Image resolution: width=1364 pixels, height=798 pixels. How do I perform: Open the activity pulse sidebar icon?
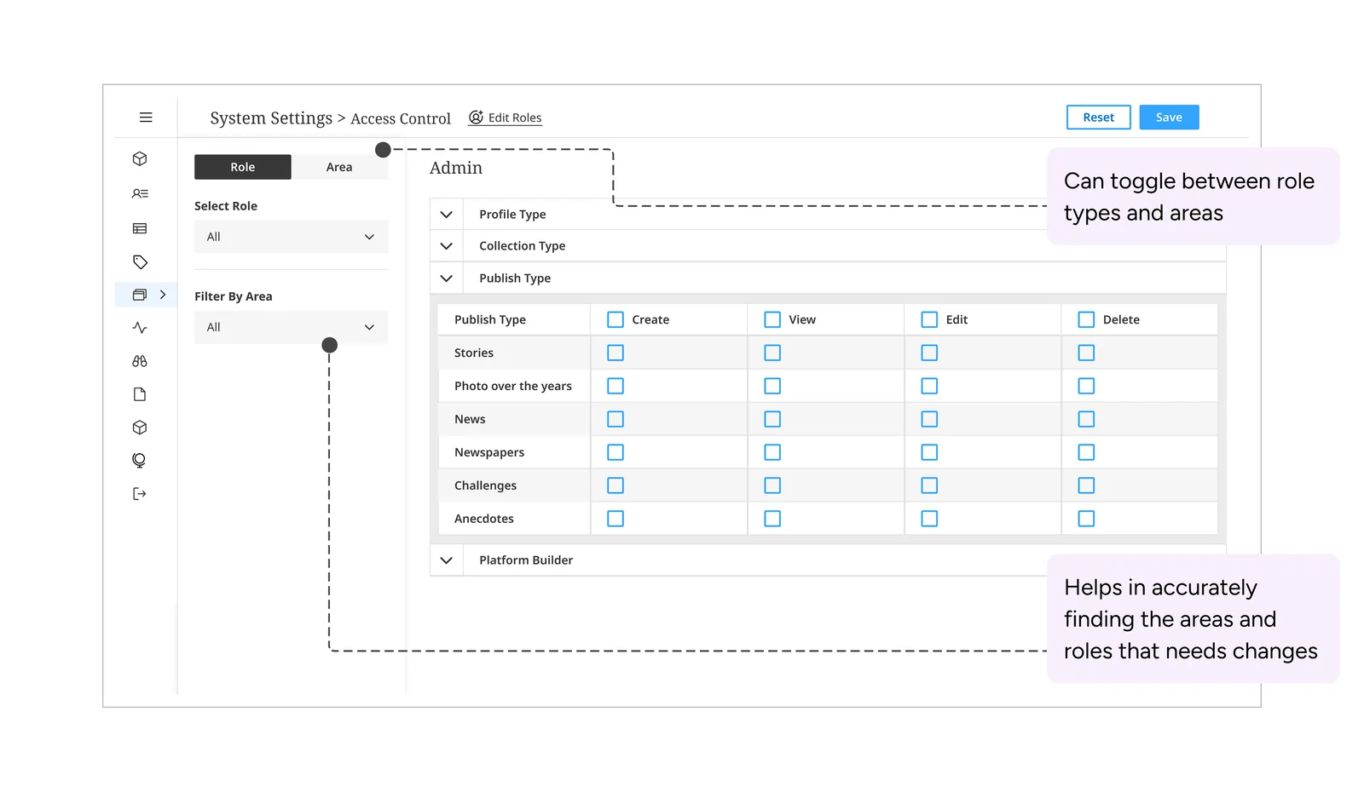(140, 328)
